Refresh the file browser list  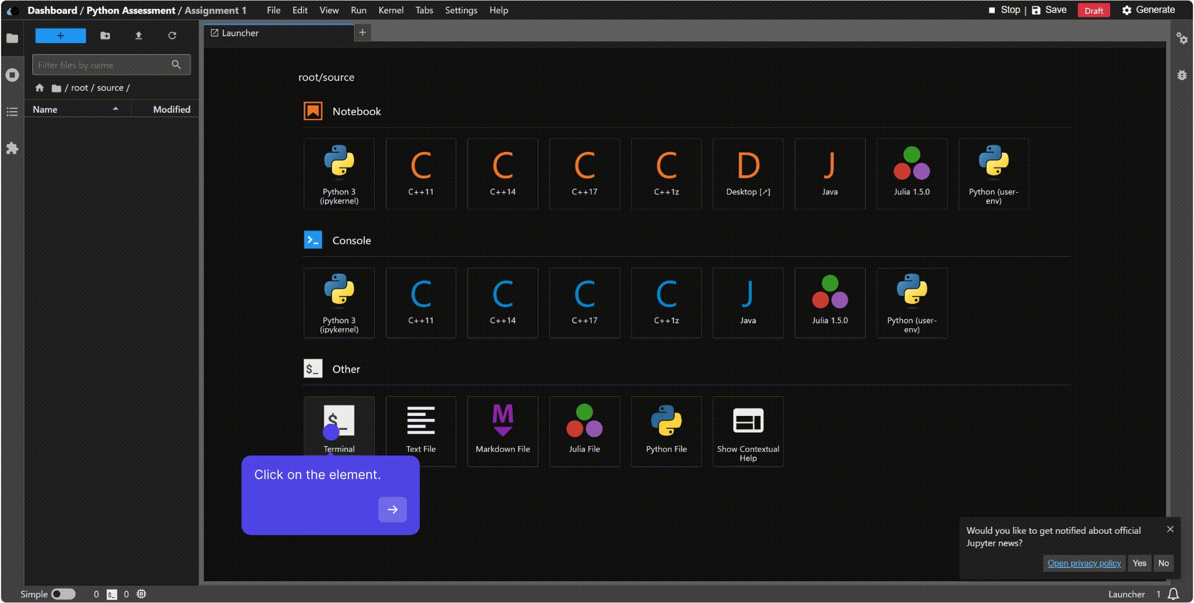coord(172,36)
